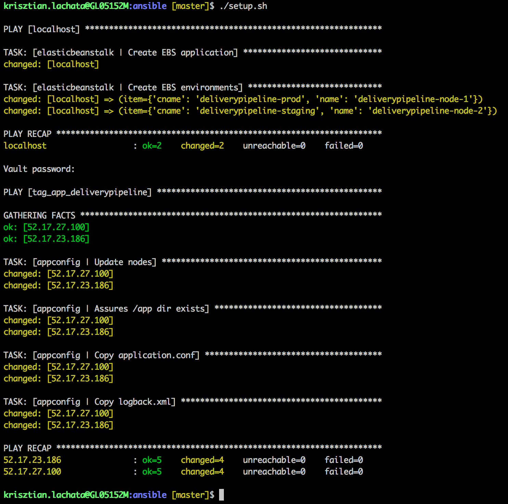
Task: Click 'changed=4' in the 52.17.23.186 row
Action: (202, 460)
